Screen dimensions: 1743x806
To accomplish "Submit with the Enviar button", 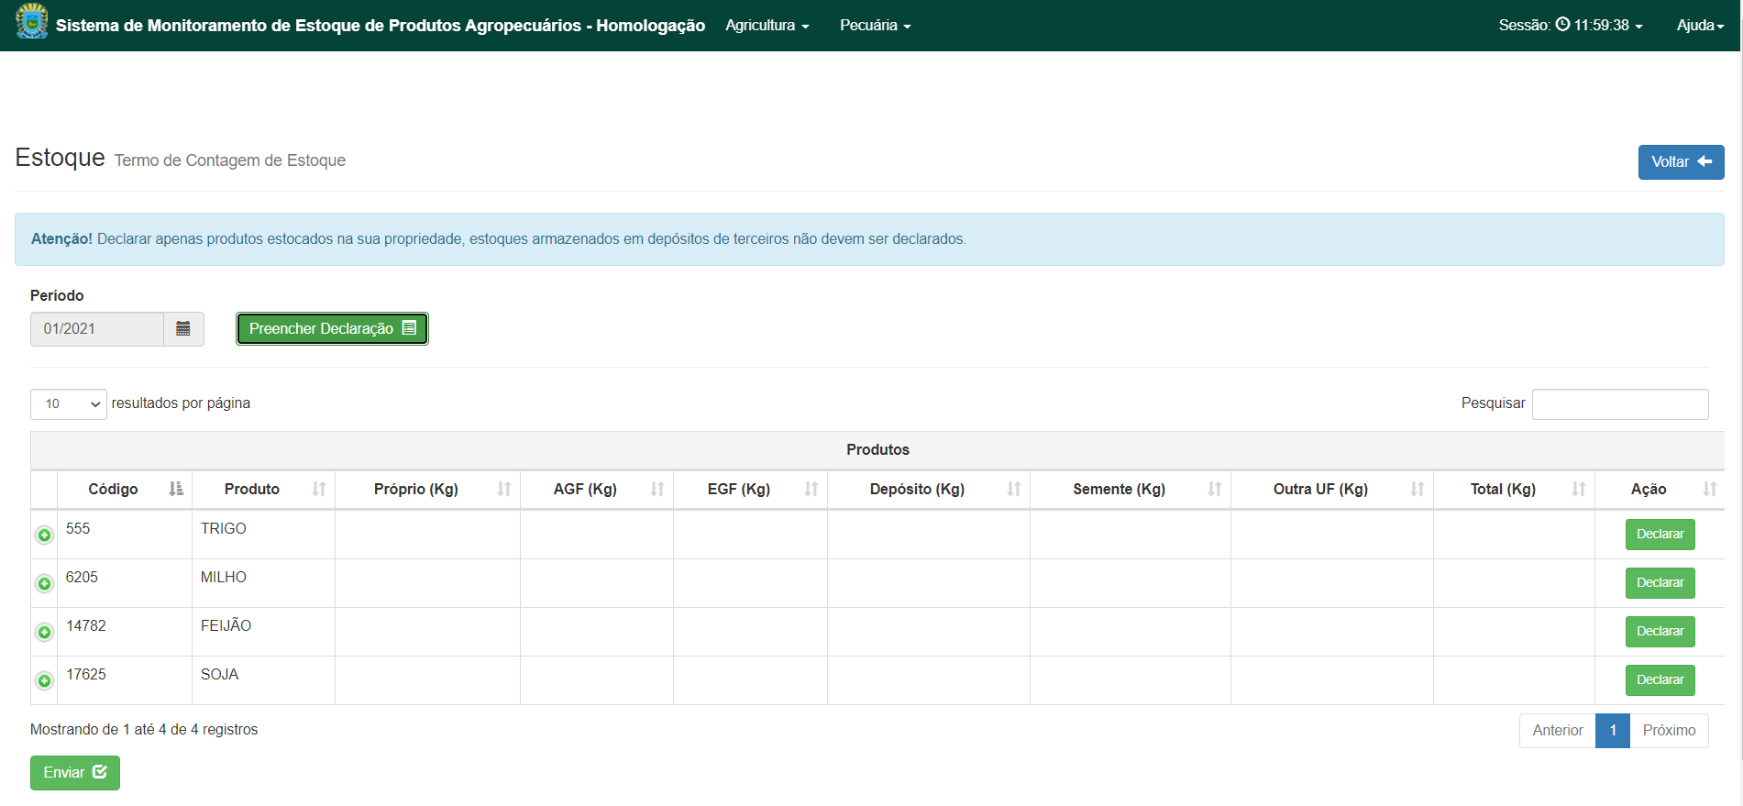I will click(x=75, y=773).
